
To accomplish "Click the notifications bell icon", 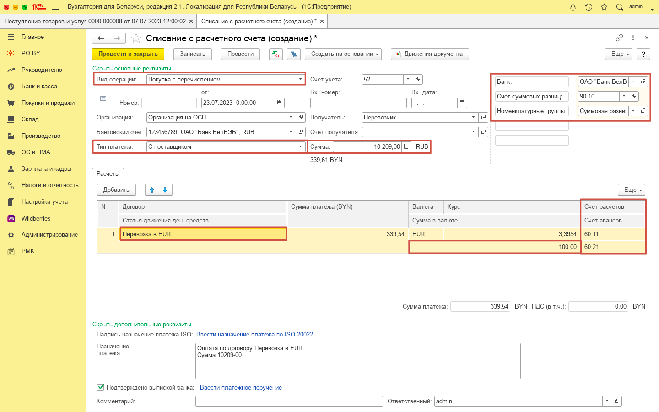I will (x=573, y=7).
